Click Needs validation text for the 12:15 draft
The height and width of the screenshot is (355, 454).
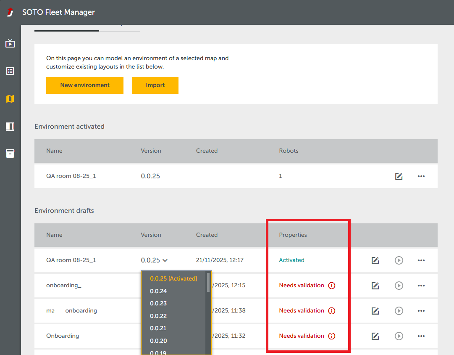tap(302, 286)
